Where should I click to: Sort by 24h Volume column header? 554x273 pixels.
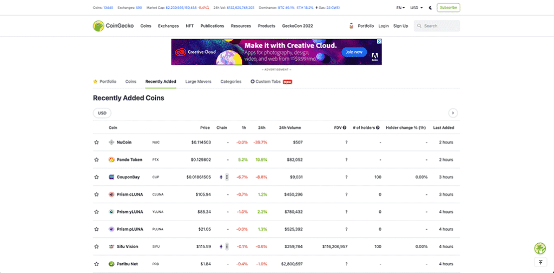(290, 128)
